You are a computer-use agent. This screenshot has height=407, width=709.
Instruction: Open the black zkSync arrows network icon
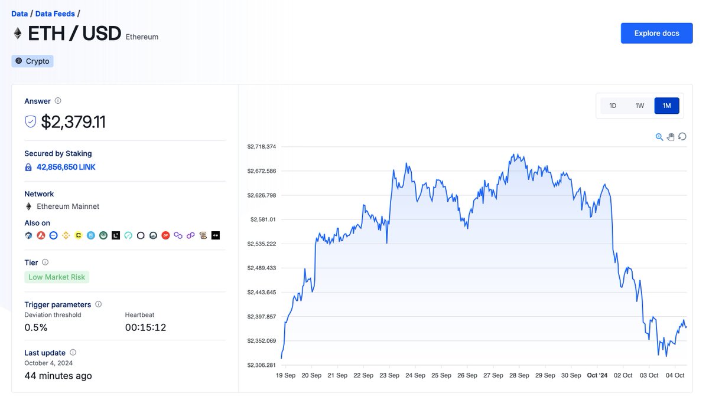(216, 235)
